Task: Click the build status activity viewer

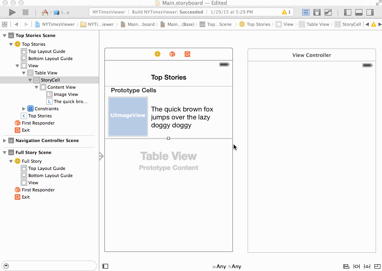Action: (x=191, y=12)
